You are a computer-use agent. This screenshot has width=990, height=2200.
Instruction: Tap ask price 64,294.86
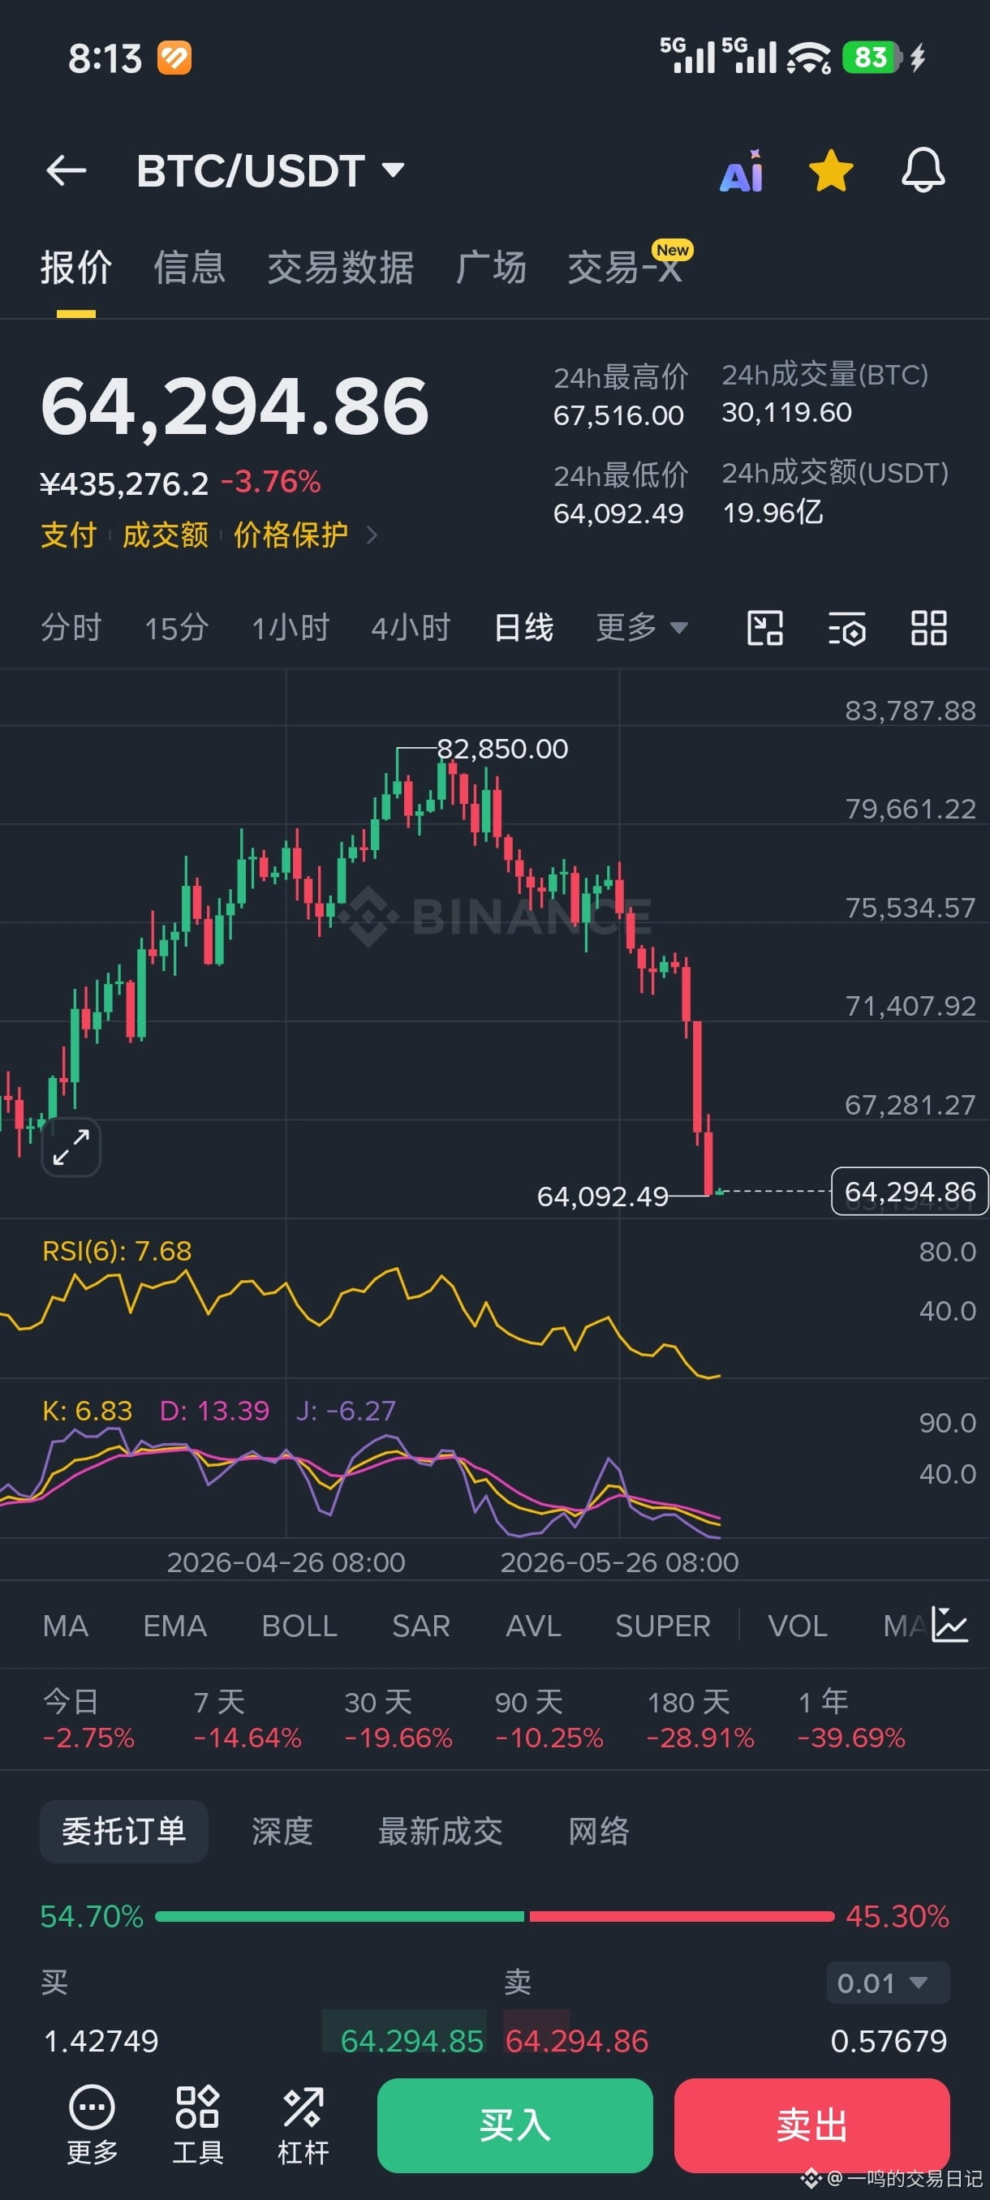[577, 2040]
